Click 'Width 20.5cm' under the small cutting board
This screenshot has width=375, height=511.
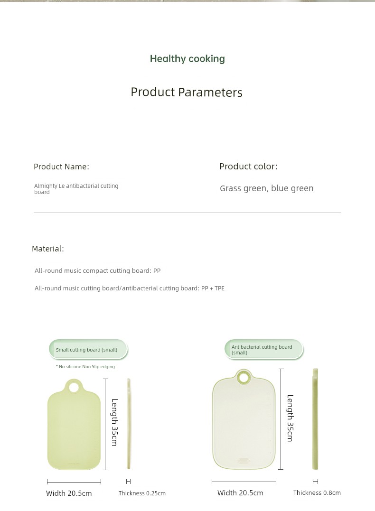69,493
